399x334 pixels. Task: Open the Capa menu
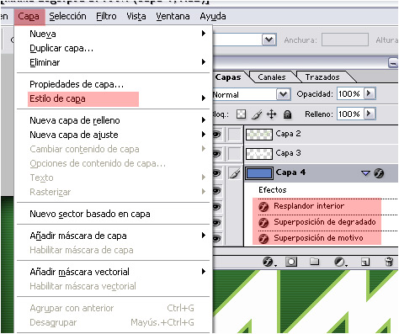pos(29,17)
